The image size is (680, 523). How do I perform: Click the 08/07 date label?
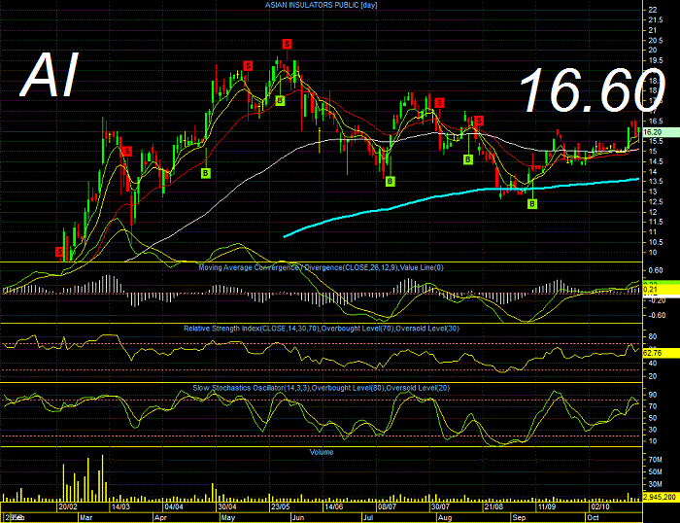pos(387,506)
